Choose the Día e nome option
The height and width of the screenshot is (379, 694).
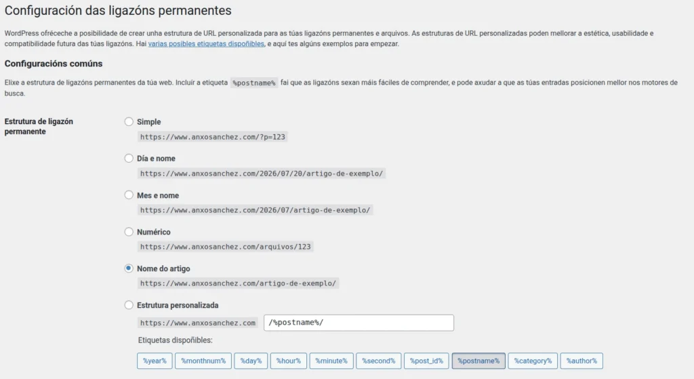[x=129, y=159]
